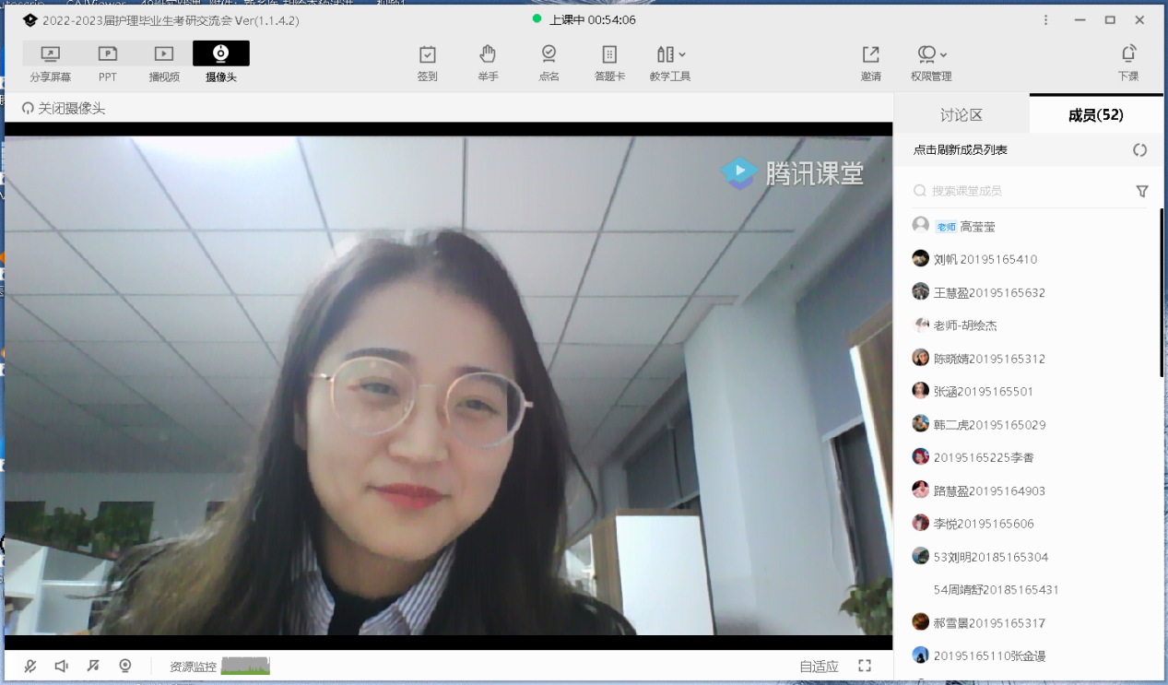Toggle the speaker sound icon

(x=62, y=666)
